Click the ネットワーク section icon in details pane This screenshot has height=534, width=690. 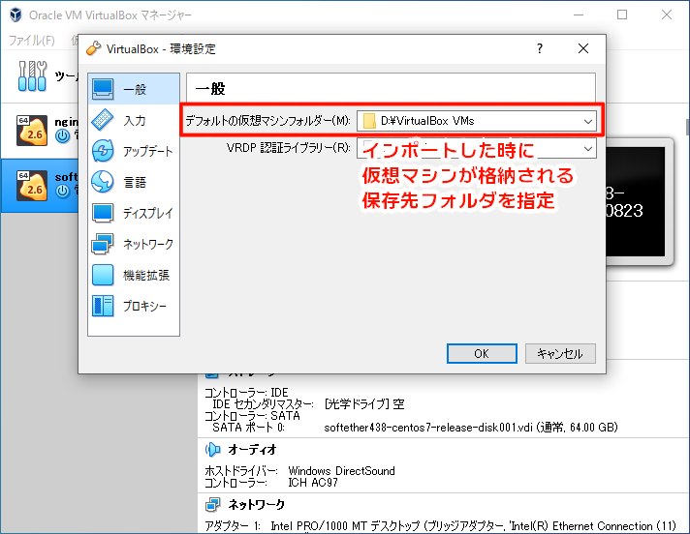click(x=213, y=505)
